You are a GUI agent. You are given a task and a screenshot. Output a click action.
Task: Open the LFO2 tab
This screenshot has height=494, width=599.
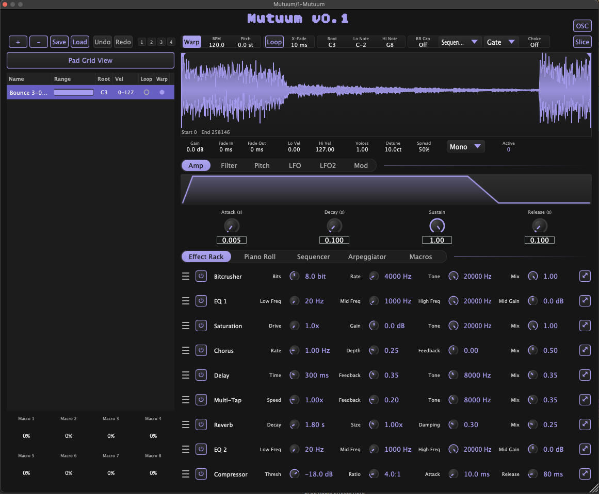328,165
